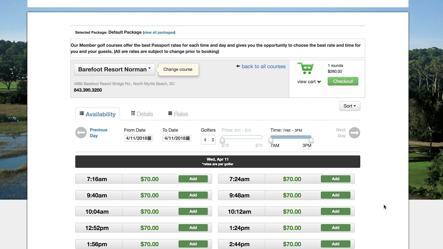The image size is (443, 249).
Task: Click the To Date input field
Action: [x=177, y=138]
